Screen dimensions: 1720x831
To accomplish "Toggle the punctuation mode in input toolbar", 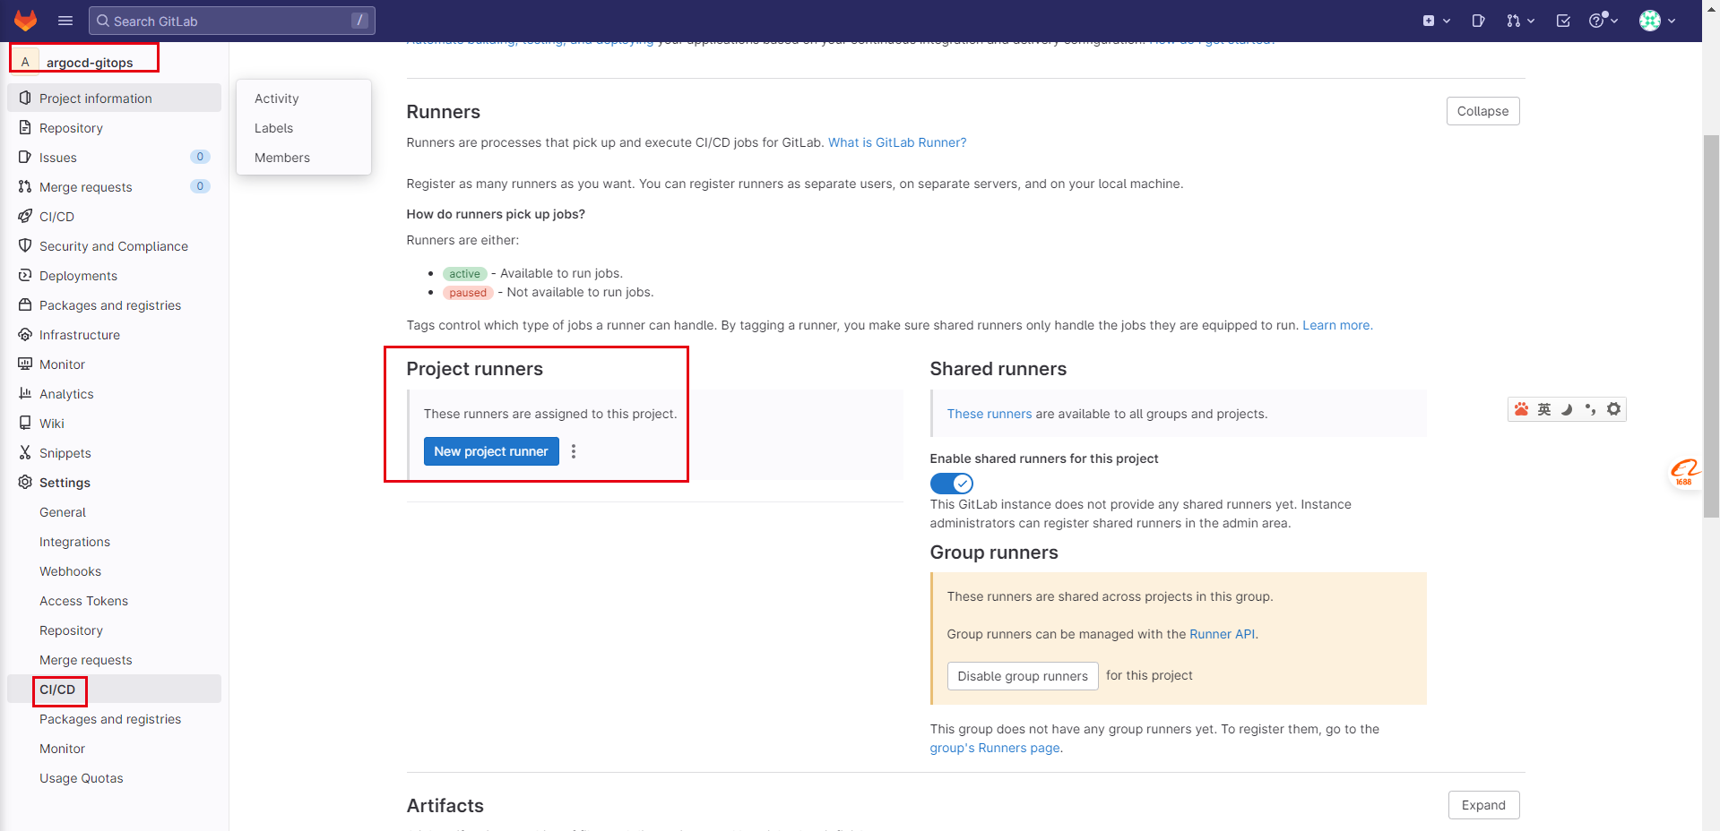I will pos(1590,409).
